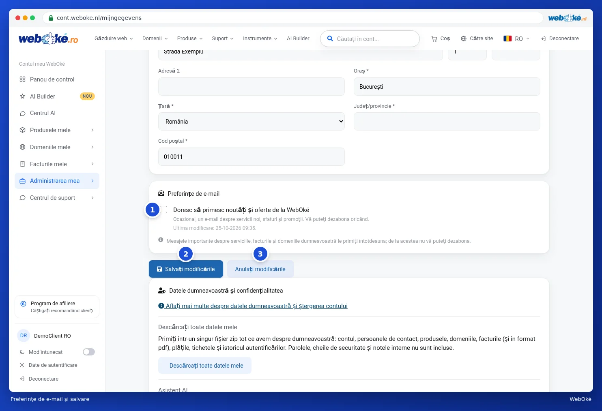602x411 pixels.
Task: Open the AI Builder top menu item
Action: coord(298,39)
